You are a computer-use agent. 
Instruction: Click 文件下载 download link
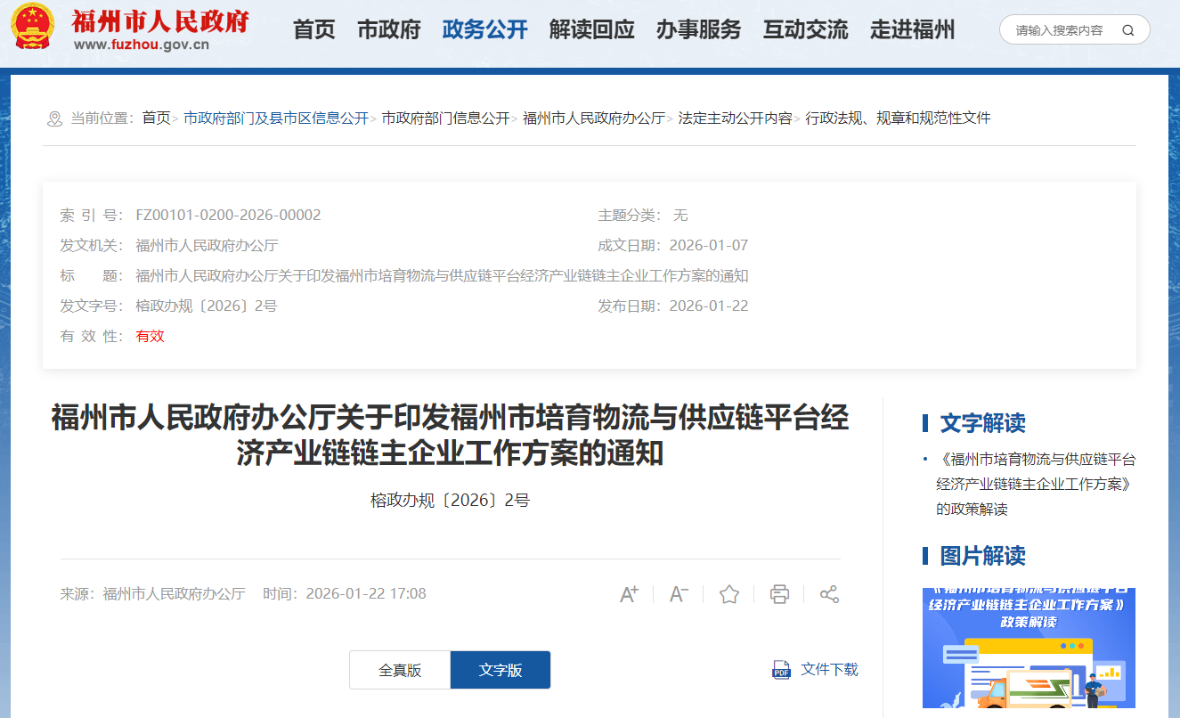pos(829,669)
